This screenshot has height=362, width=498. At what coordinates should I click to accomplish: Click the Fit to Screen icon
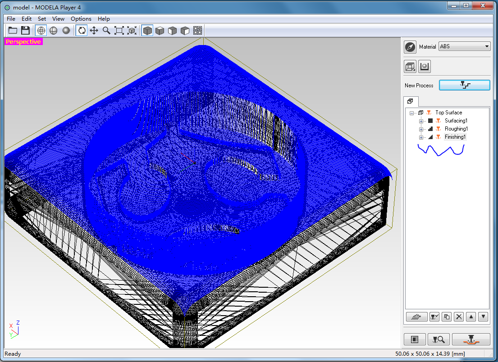tap(119, 31)
